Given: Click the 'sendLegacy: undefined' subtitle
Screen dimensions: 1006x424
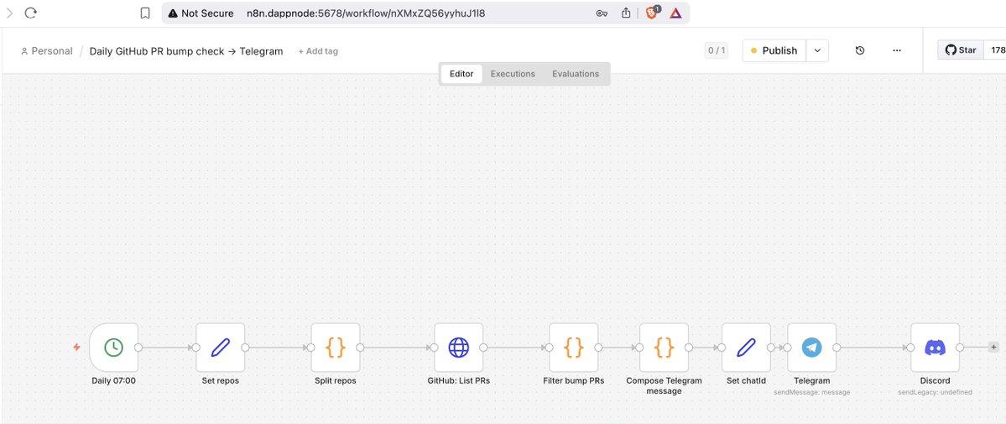Looking at the screenshot, I should pos(935,392).
